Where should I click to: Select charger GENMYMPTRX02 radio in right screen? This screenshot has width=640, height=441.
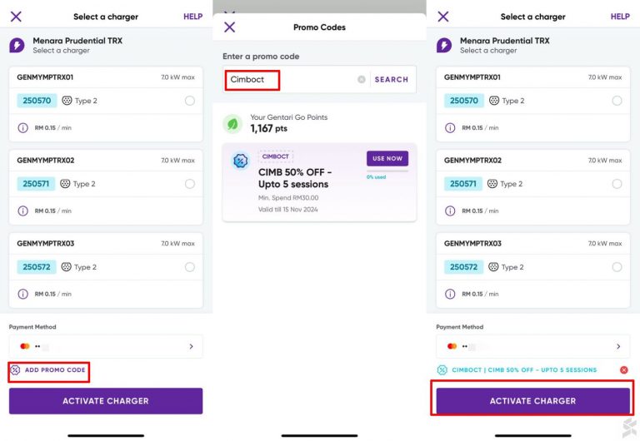pyautogui.click(x=617, y=184)
